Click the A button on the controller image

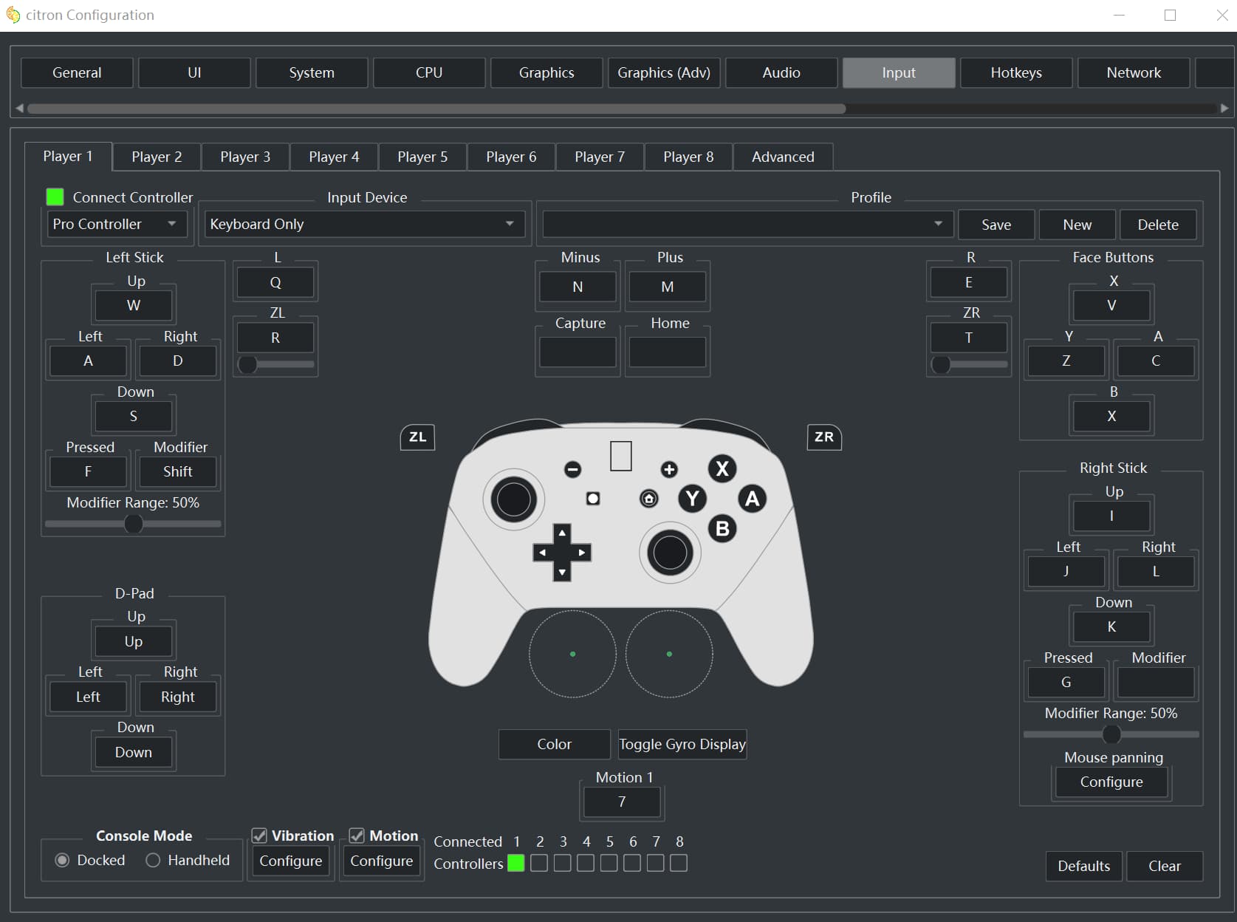[x=752, y=499]
